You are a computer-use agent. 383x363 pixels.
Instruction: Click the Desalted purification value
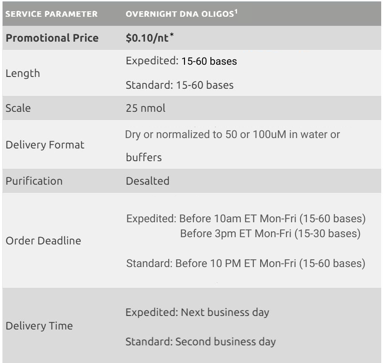pyautogui.click(x=148, y=181)
